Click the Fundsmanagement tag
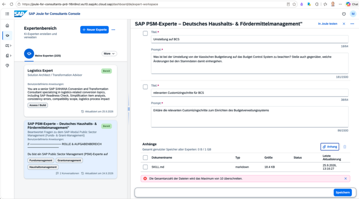359x199 pixels. coord(41,160)
